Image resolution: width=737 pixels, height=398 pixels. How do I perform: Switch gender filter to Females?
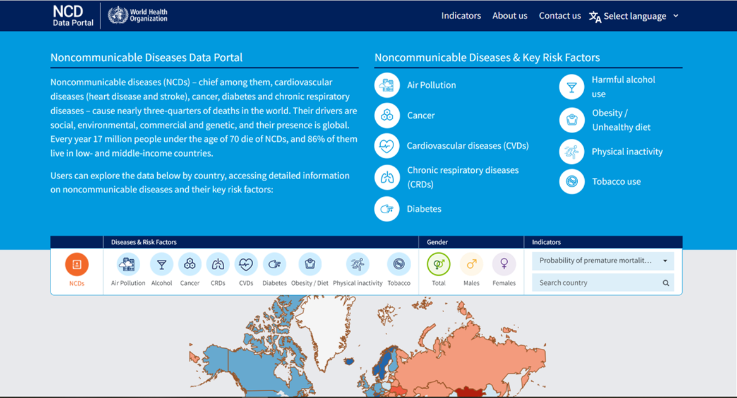coord(504,263)
